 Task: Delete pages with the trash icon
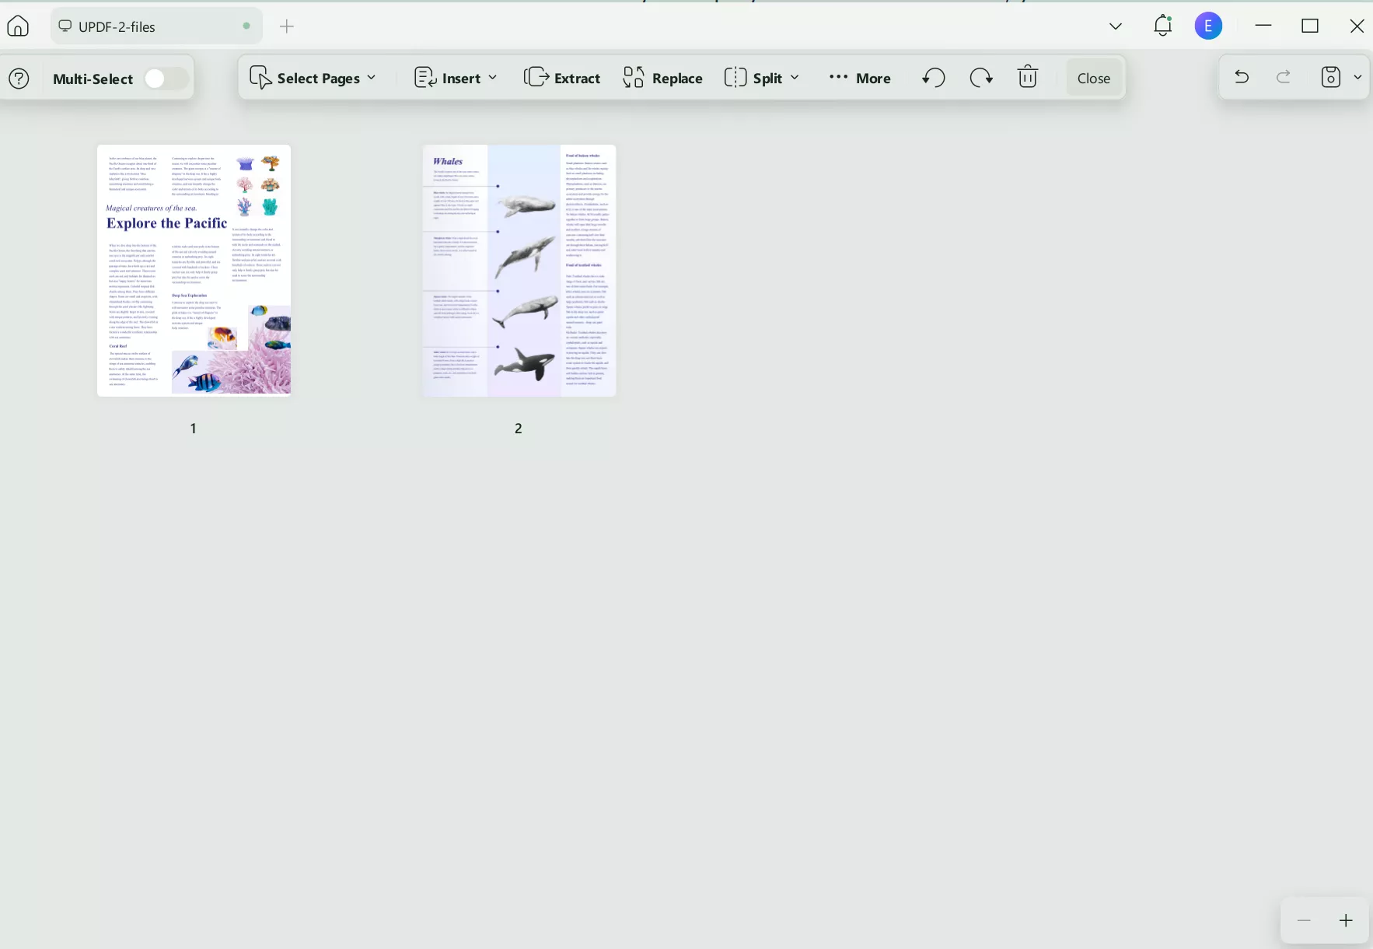tap(1028, 77)
